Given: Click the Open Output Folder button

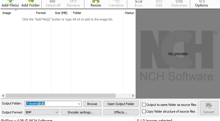Looking at the screenshot, I should click(x=121, y=104).
